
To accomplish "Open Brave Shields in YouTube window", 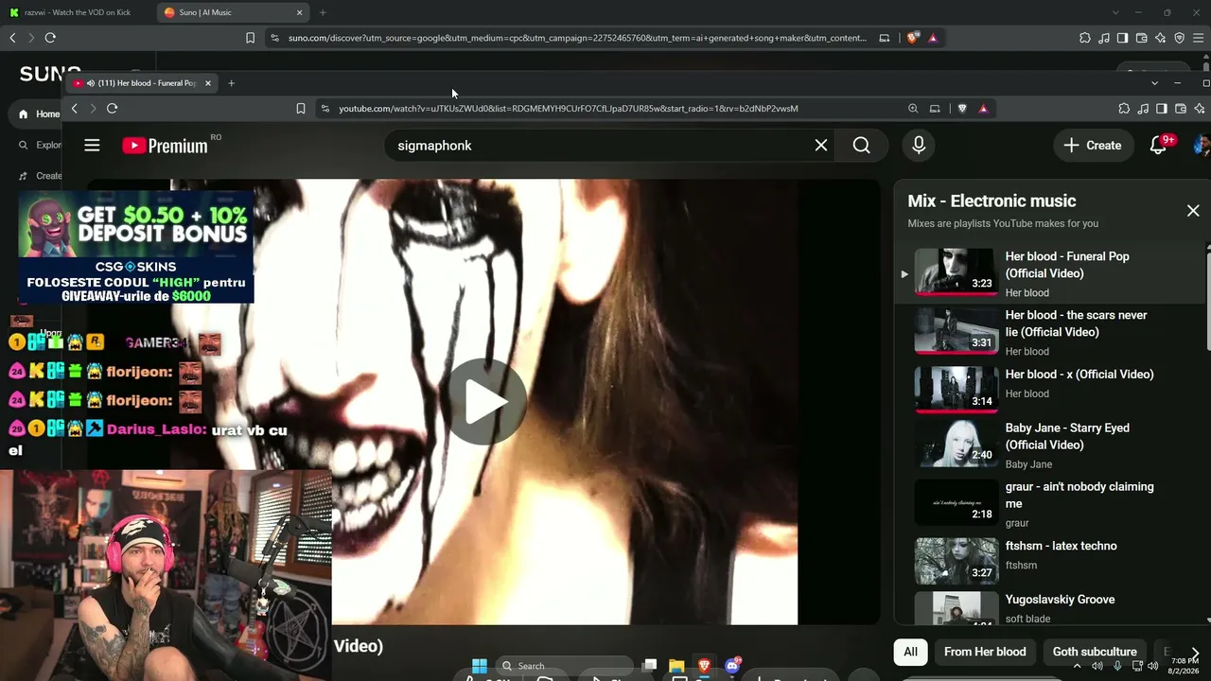I will 962,109.
